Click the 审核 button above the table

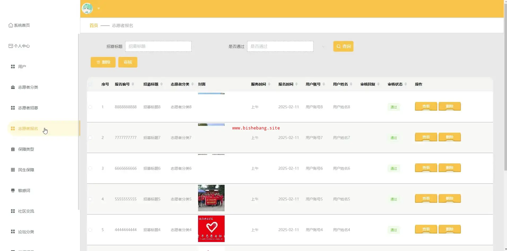128,62
